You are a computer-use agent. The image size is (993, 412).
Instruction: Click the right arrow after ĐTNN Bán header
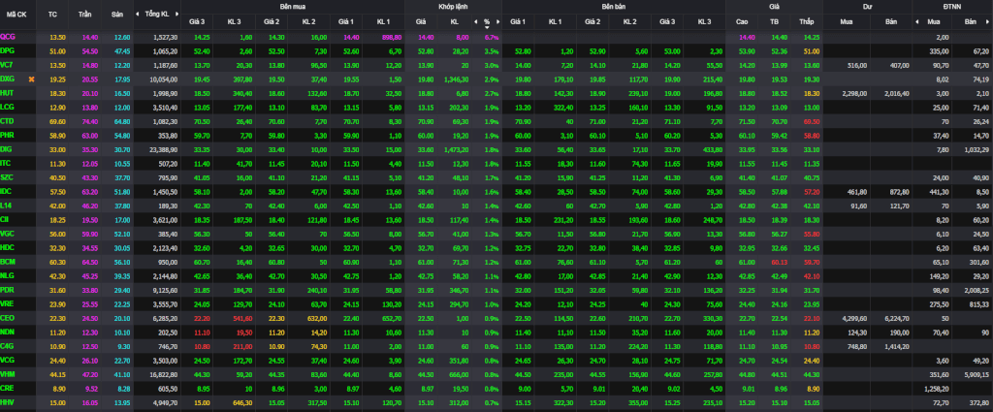click(987, 21)
